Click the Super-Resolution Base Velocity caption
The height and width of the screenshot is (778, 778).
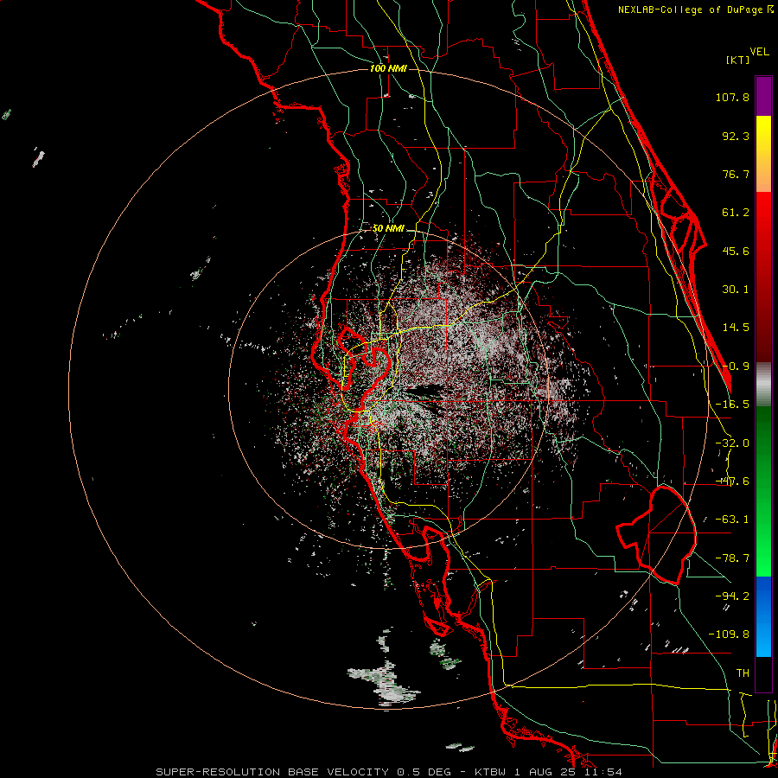(x=388, y=772)
